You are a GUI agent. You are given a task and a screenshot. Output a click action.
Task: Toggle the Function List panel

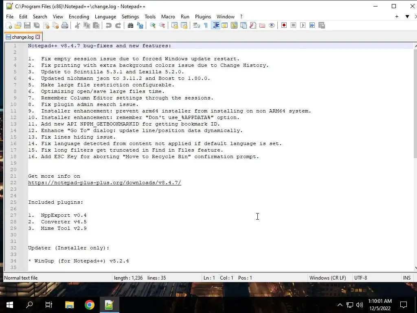pos(253,25)
